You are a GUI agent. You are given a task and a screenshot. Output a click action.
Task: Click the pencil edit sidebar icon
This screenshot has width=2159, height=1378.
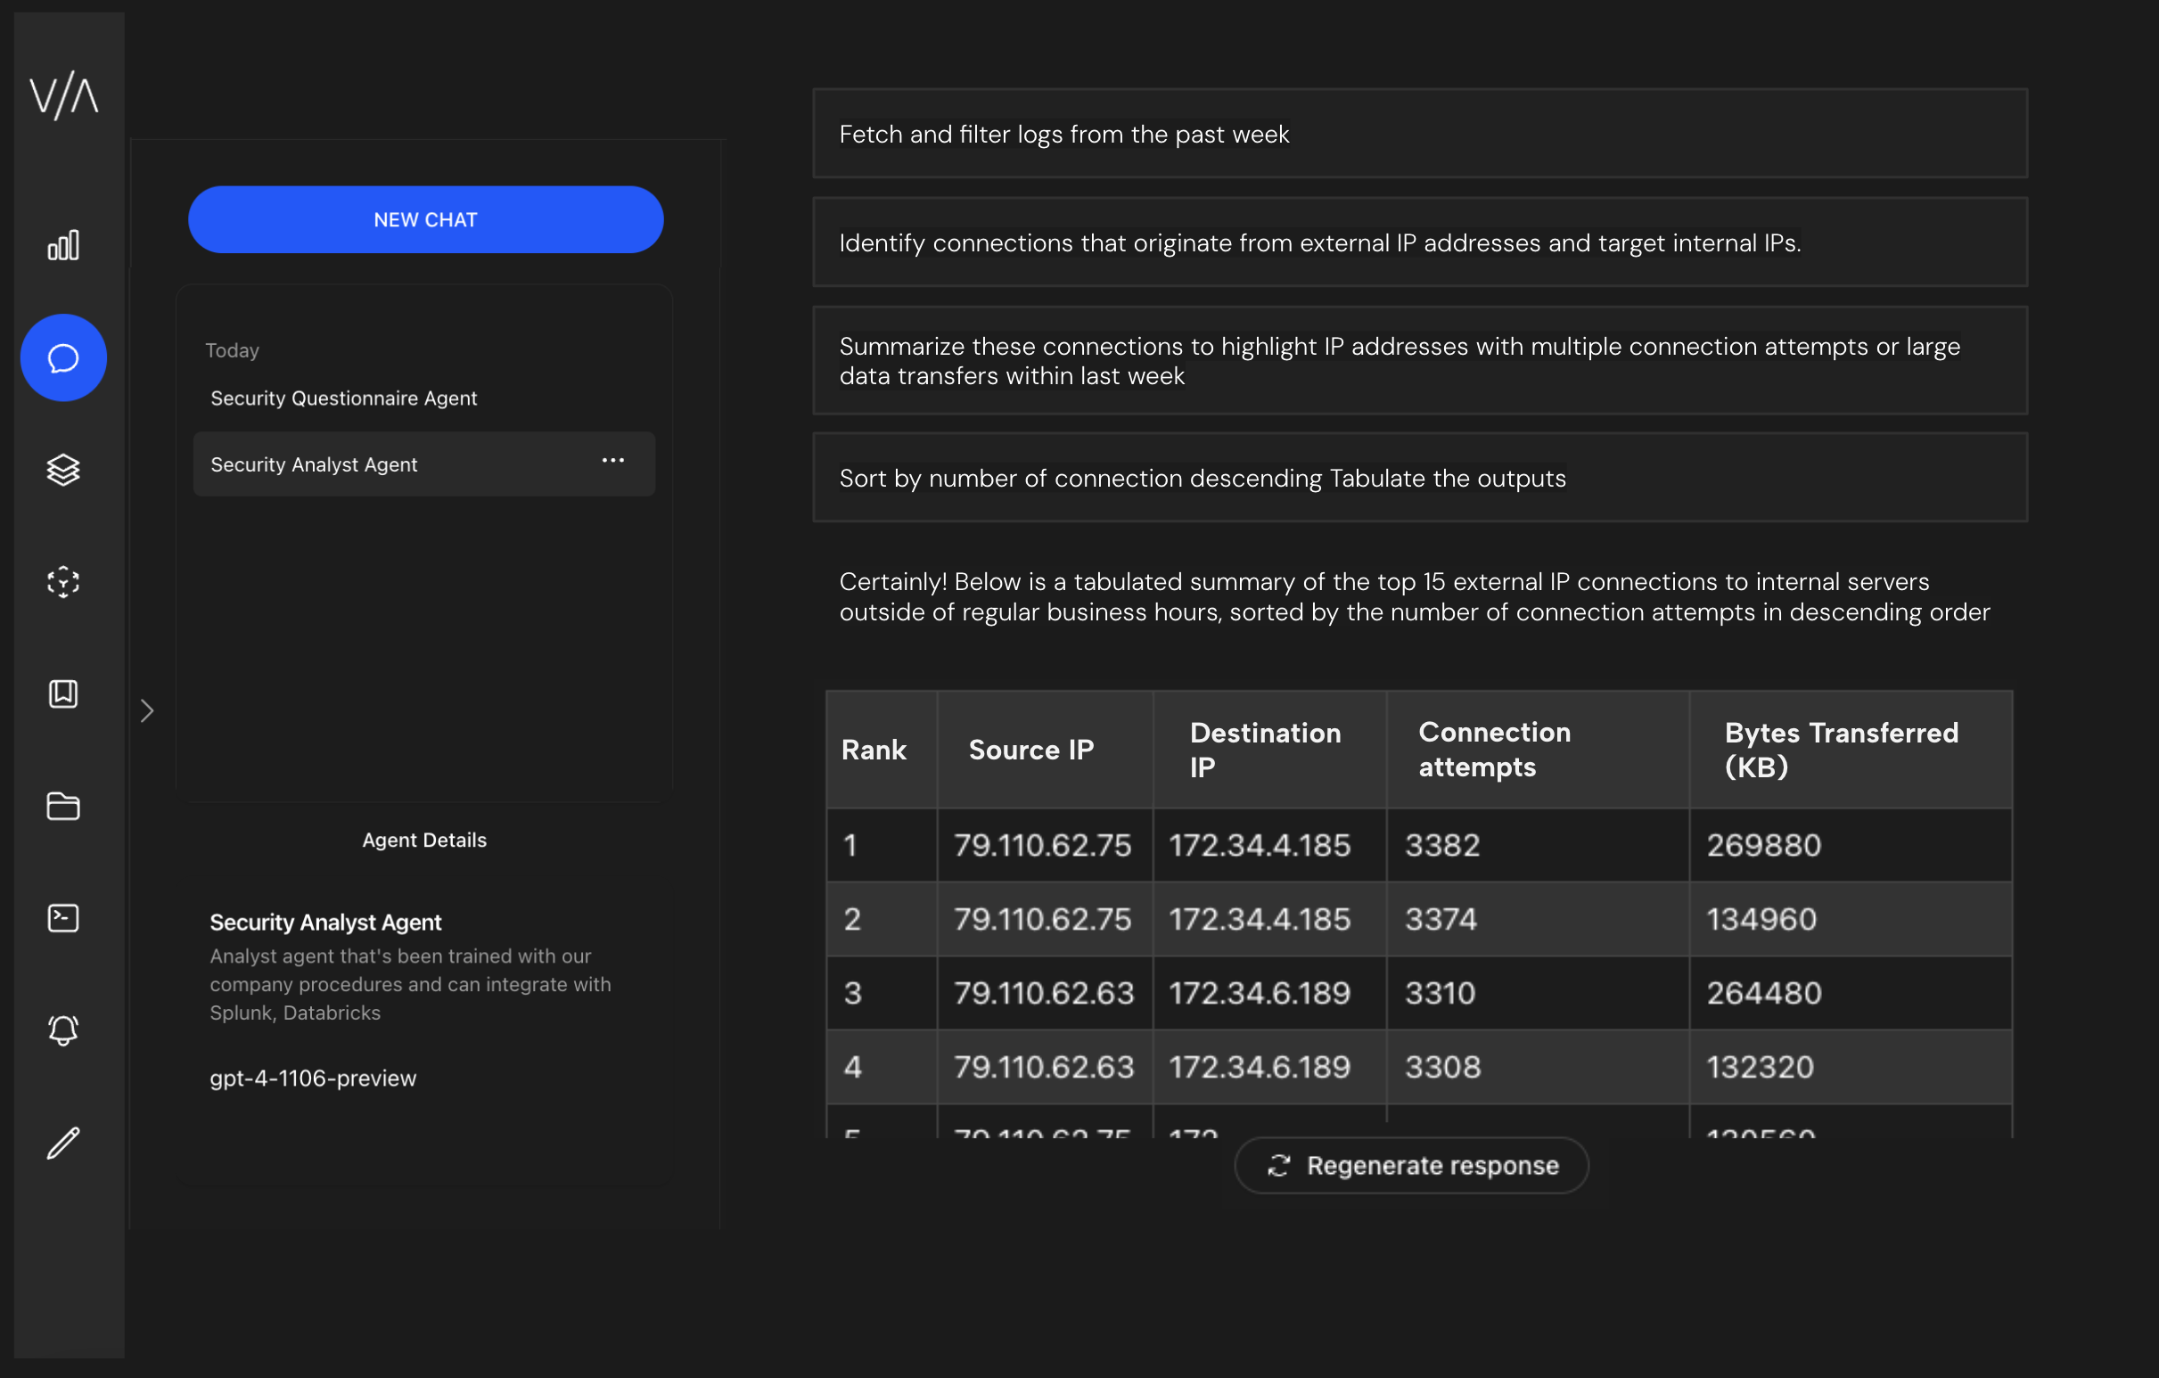pyautogui.click(x=62, y=1143)
